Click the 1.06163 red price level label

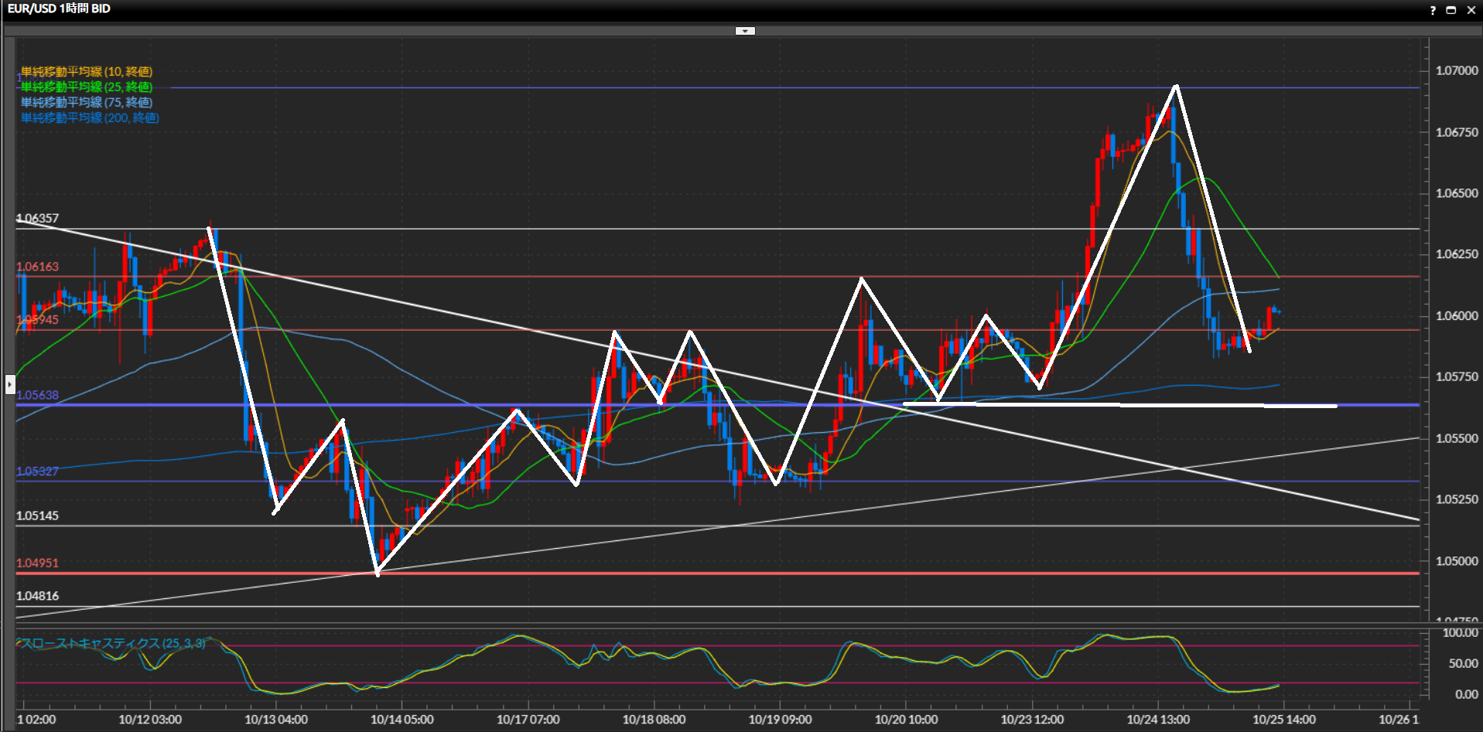(x=37, y=267)
